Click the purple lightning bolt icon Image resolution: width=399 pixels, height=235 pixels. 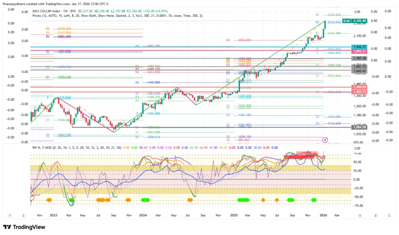point(325,139)
